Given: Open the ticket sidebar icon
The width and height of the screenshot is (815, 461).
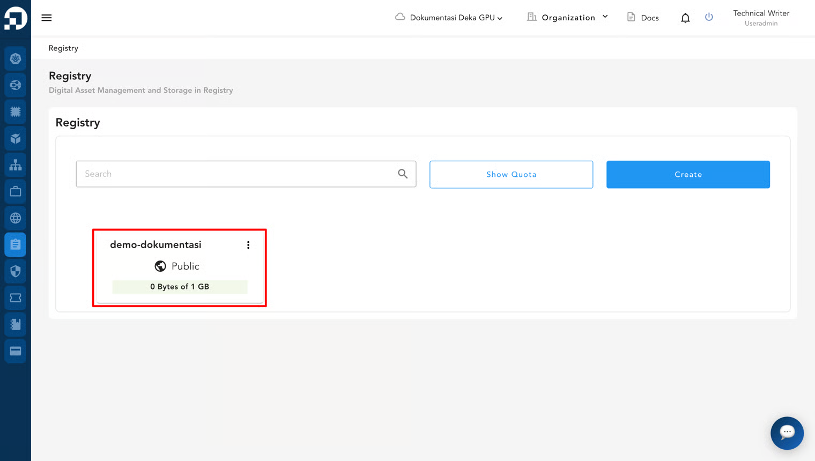Looking at the screenshot, I should pos(16,298).
